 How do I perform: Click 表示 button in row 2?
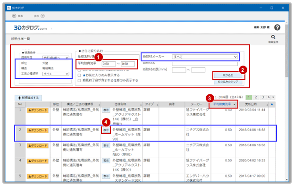pyautogui.click(x=106, y=130)
